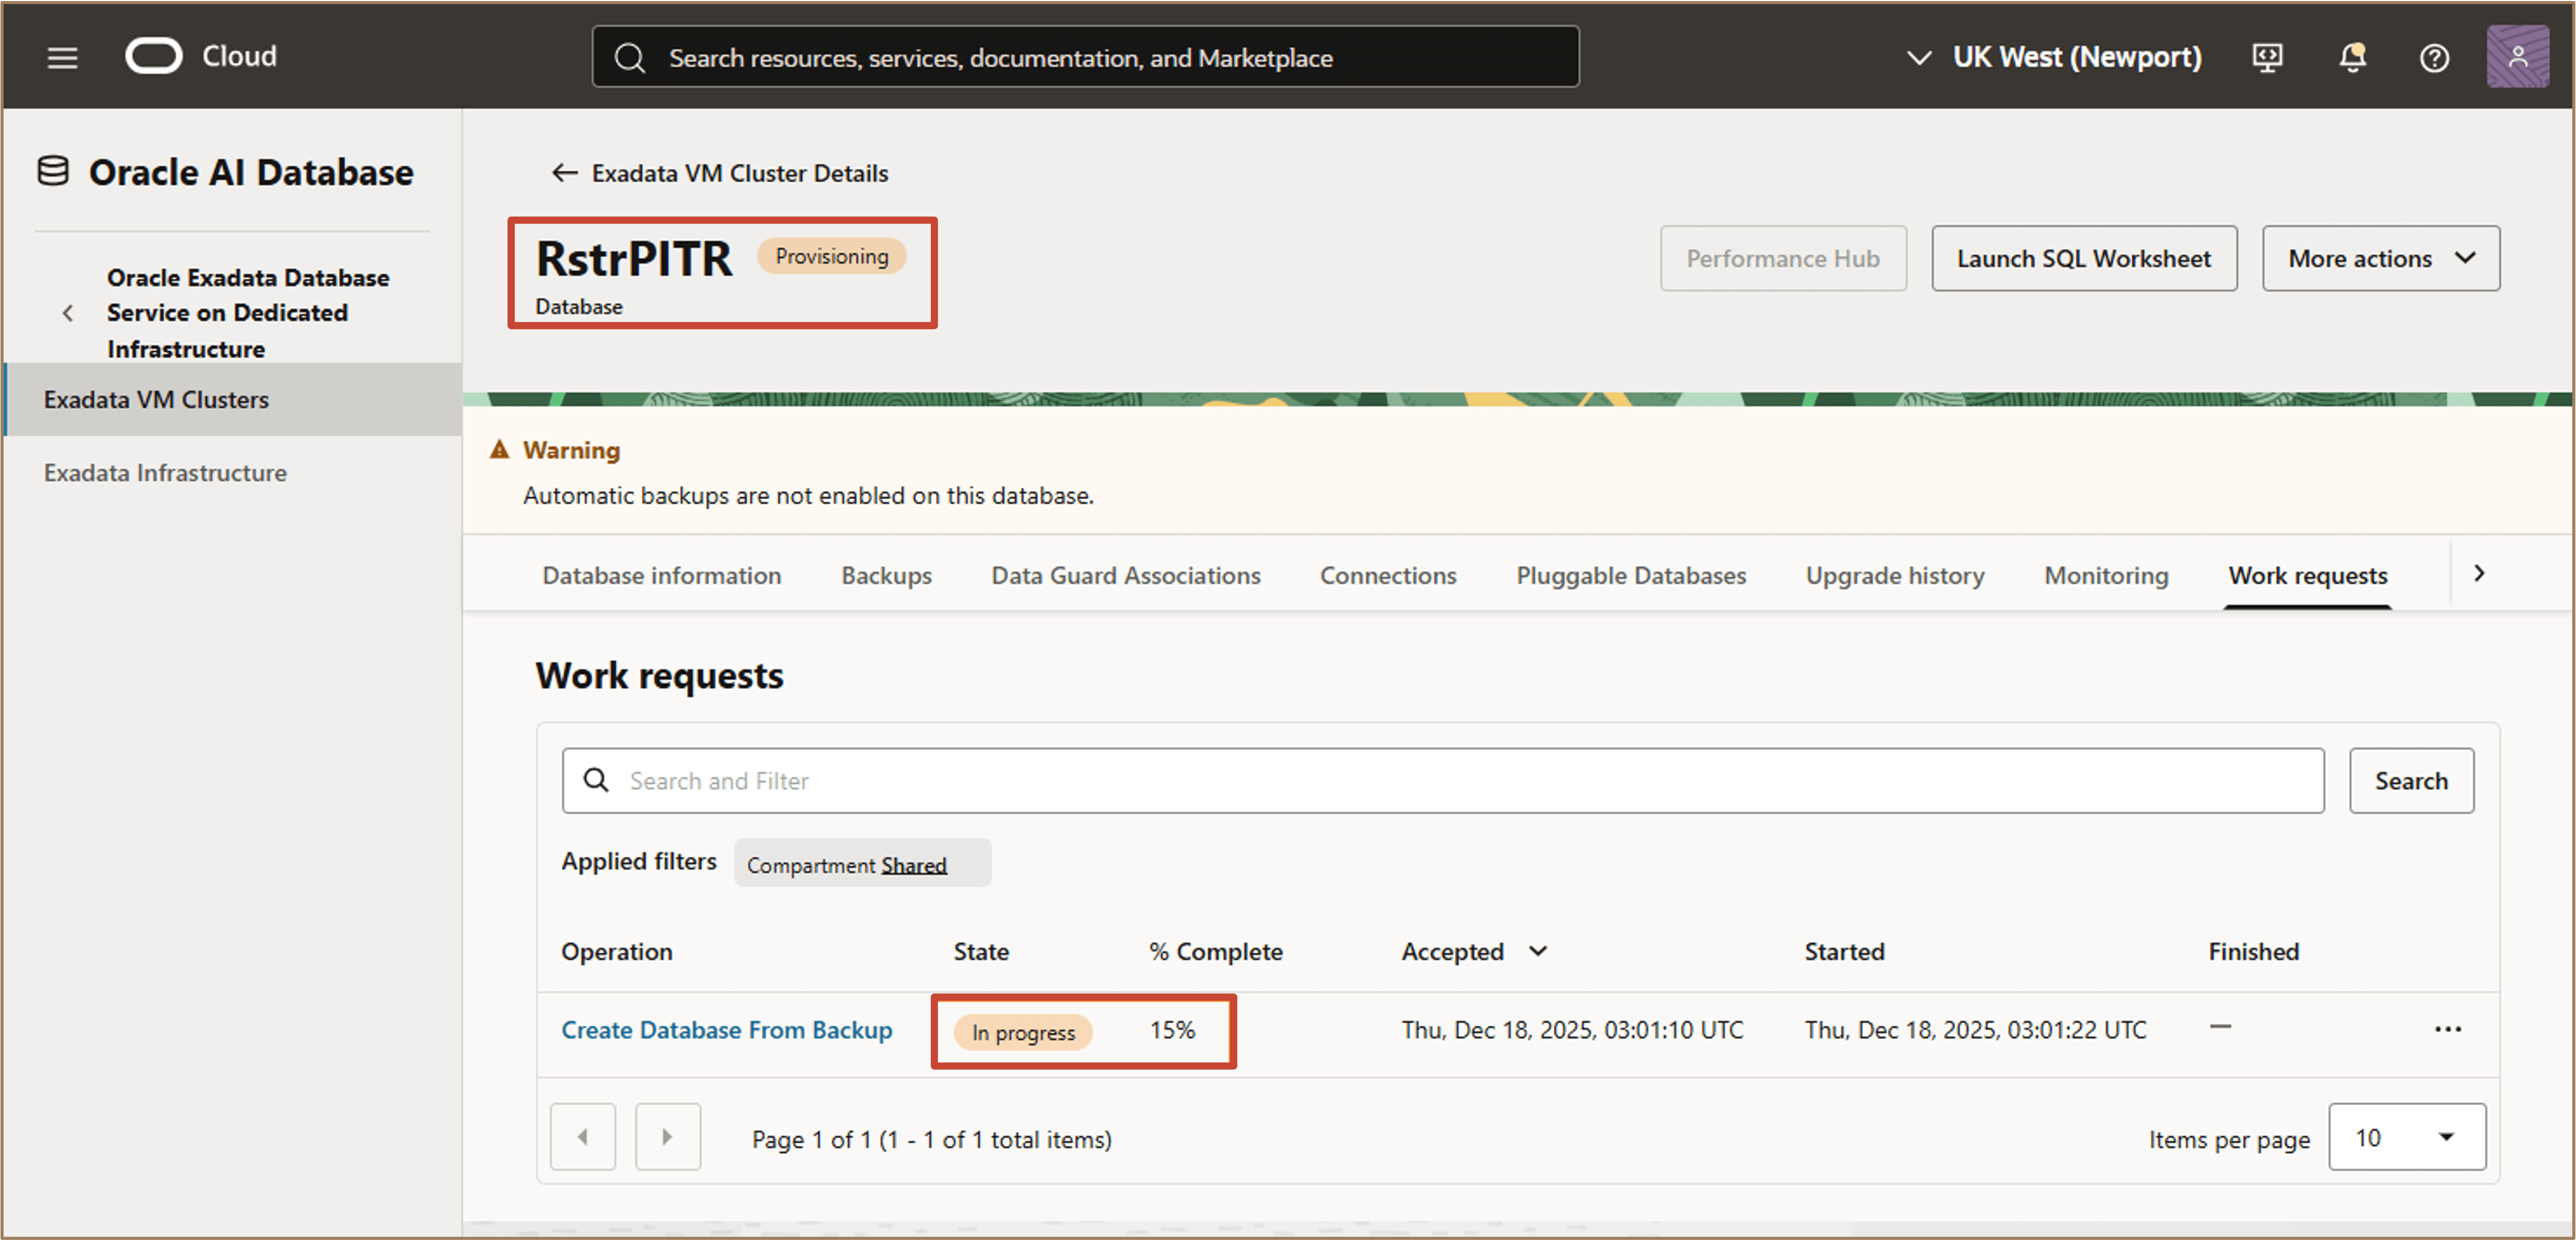Open the help question mark icon
2576x1240 pixels.
click(2433, 58)
